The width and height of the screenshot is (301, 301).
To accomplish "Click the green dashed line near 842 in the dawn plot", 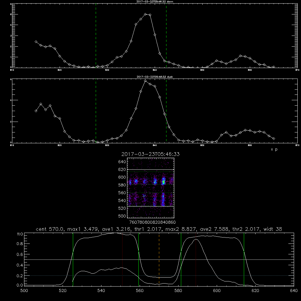I will pyautogui.click(x=166, y=36).
